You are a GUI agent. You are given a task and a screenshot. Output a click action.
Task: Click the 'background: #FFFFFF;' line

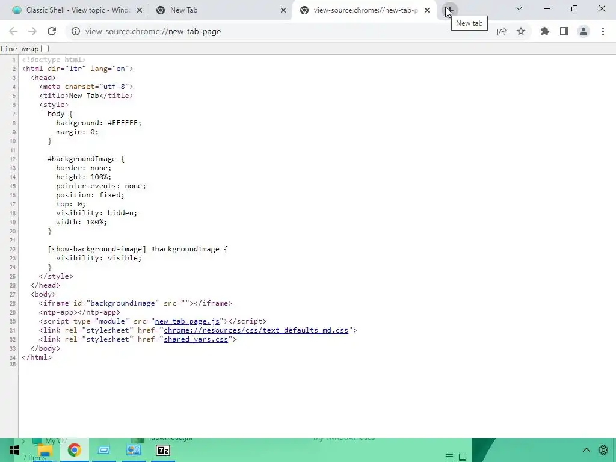tap(99, 123)
